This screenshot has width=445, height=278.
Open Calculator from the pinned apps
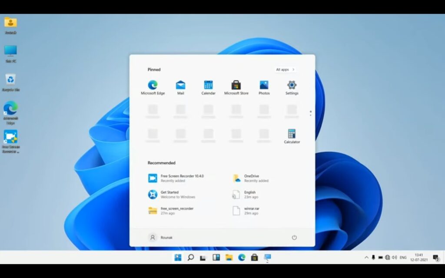coord(291,136)
